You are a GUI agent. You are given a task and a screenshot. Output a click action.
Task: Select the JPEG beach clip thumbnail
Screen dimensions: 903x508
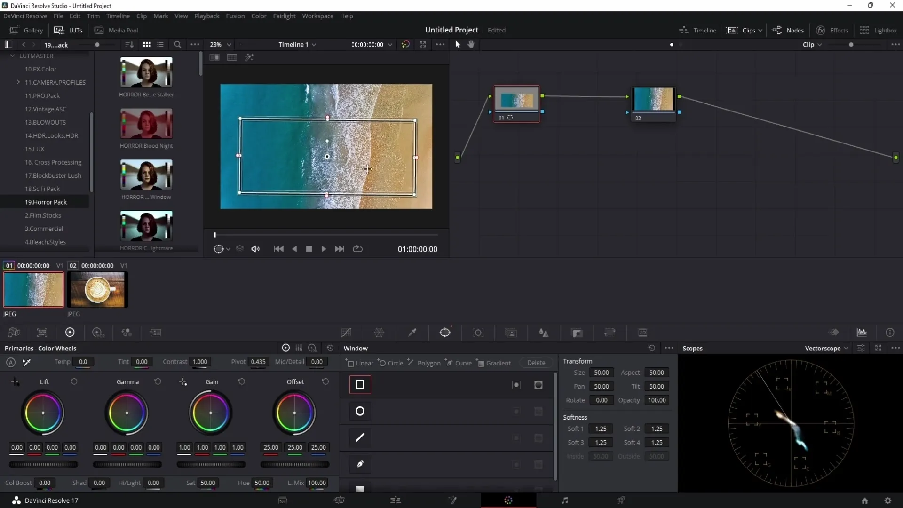[x=32, y=290]
